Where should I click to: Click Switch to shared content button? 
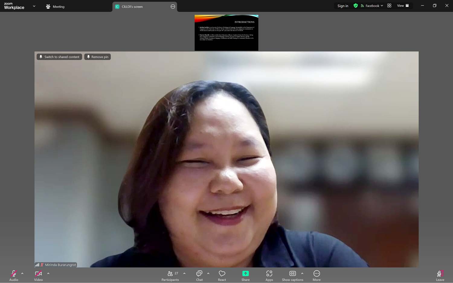59,57
